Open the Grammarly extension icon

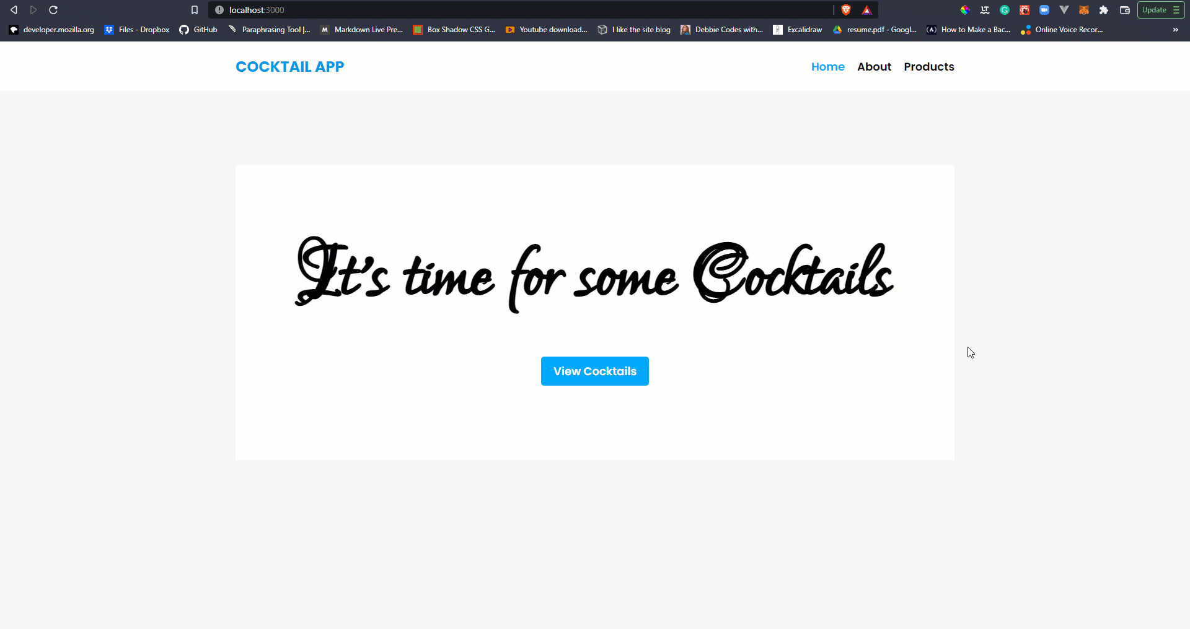click(1005, 10)
